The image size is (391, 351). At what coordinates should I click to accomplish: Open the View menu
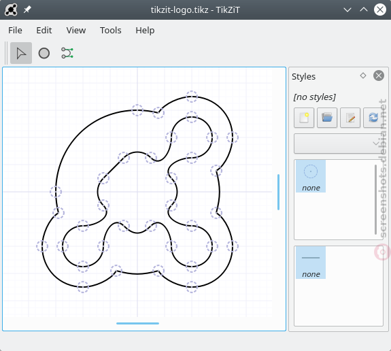[76, 31]
